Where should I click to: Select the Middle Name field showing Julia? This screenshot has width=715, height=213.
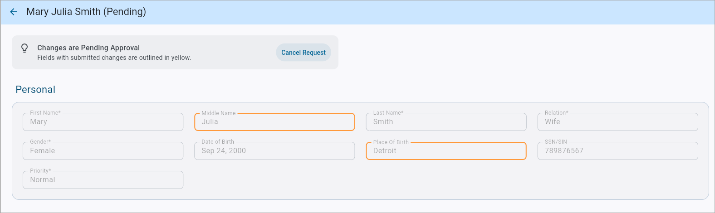coord(274,122)
